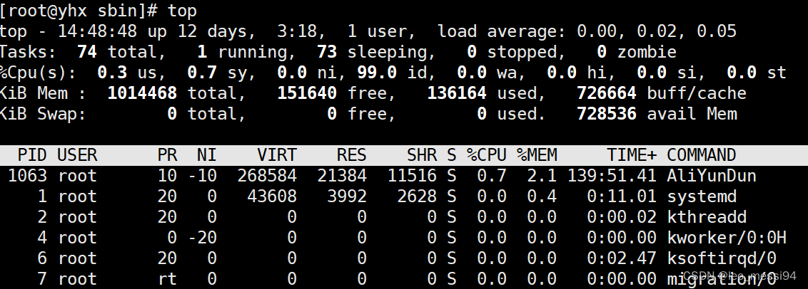
Task: Select the '0.0 st' CPU value
Action: point(757,73)
